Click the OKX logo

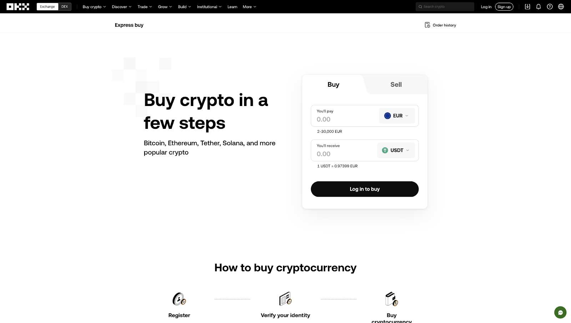17,6
